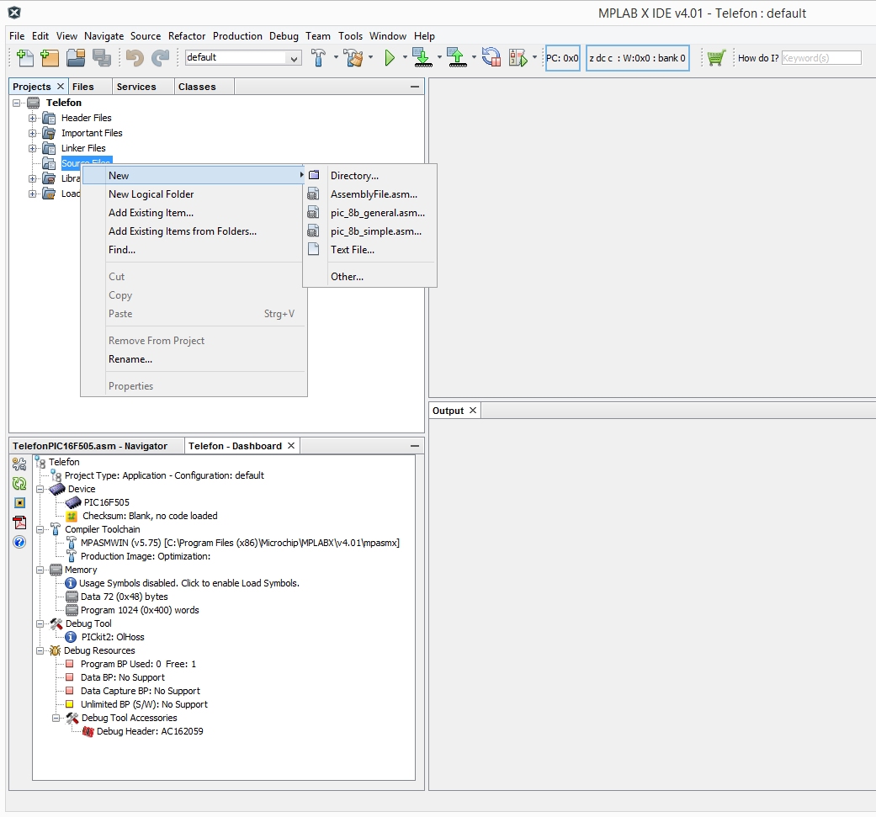The width and height of the screenshot is (876, 817).
Task: Click the Redo toolbar icon
Action: coord(161,57)
